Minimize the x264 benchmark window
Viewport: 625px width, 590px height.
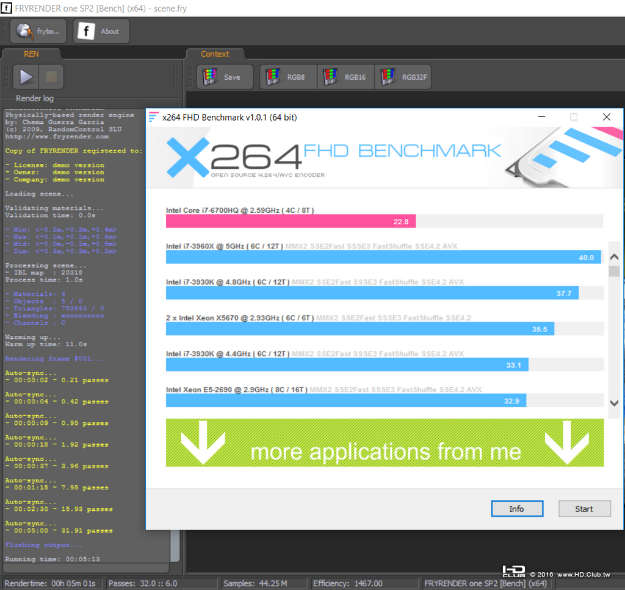click(542, 117)
